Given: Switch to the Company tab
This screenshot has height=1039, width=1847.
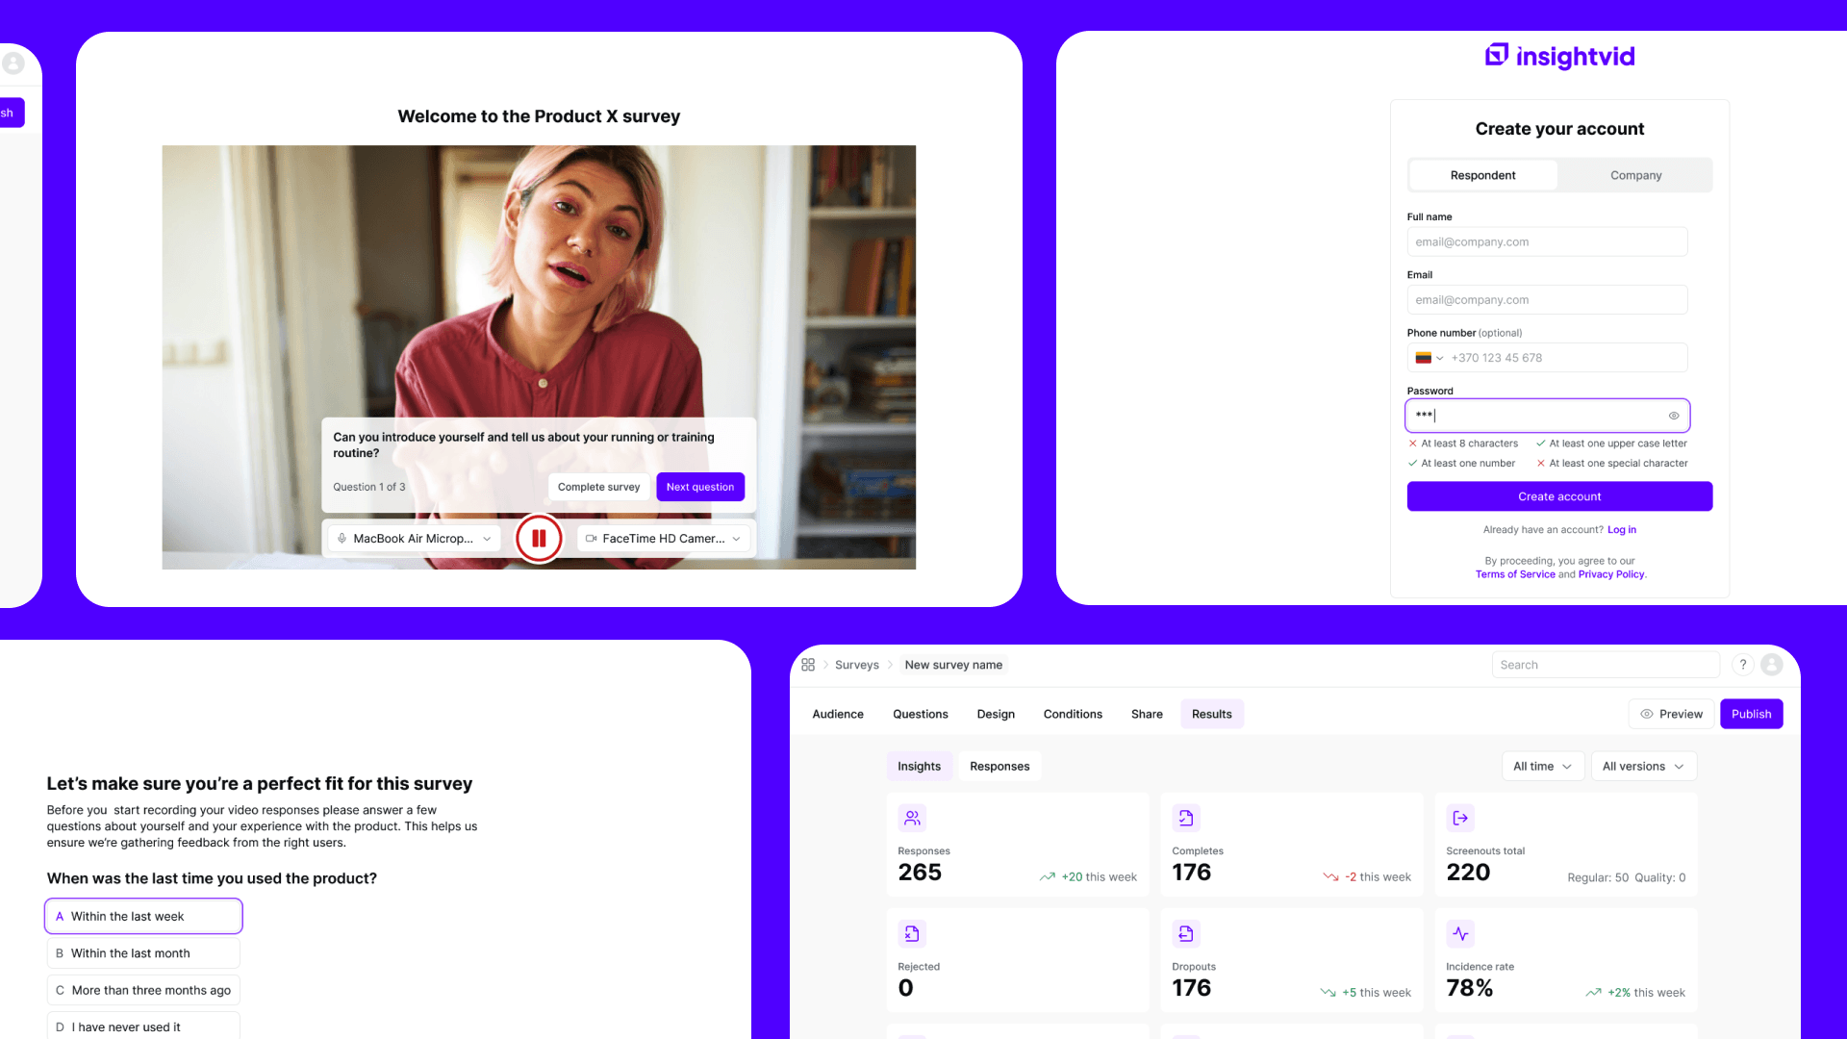Looking at the screenshot, I should pos(1634,175).
